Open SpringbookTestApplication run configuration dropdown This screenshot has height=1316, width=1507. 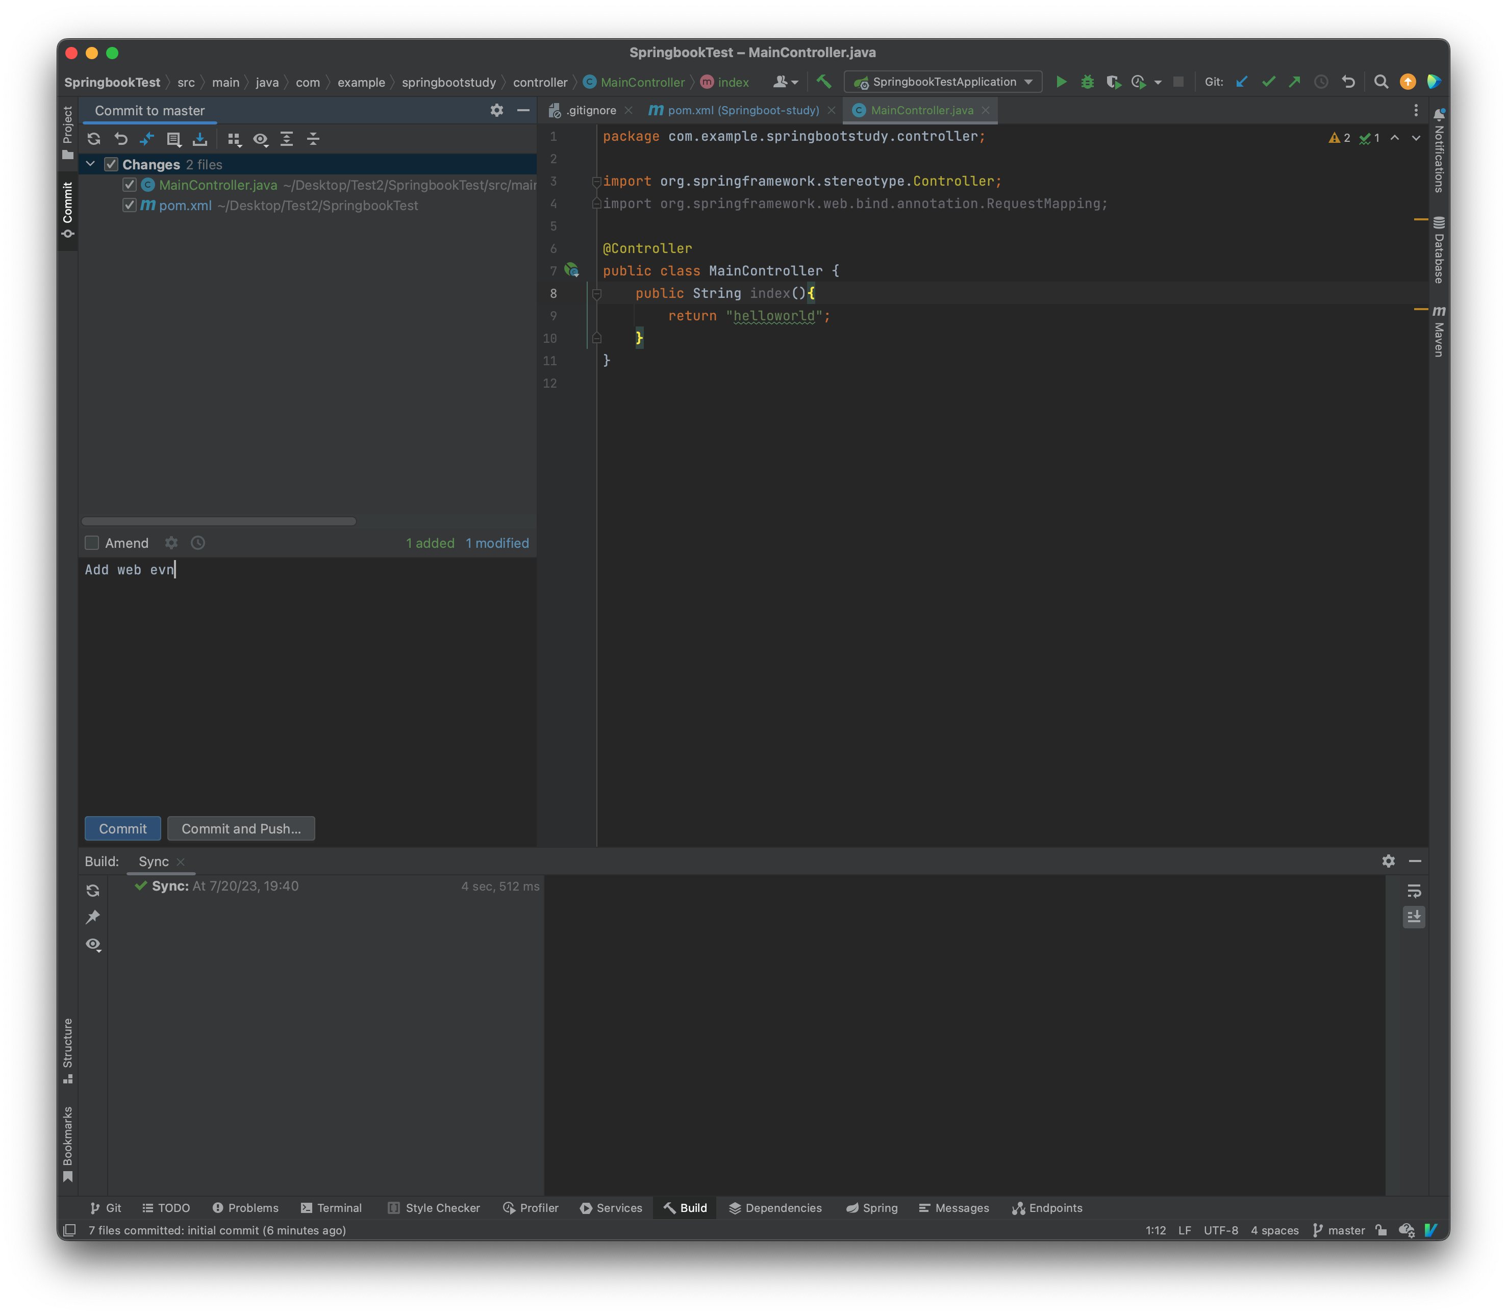[943, 82]
